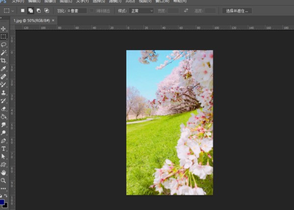Select the Dodge tool

3,133
